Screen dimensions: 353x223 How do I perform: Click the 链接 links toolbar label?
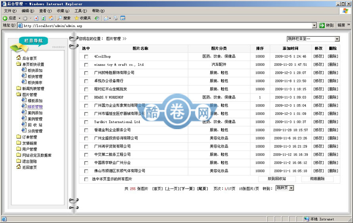[341, 25]
